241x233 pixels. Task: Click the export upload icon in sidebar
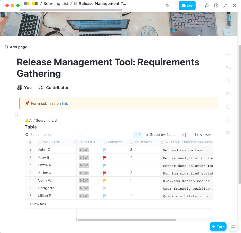(x=228, y=120)
